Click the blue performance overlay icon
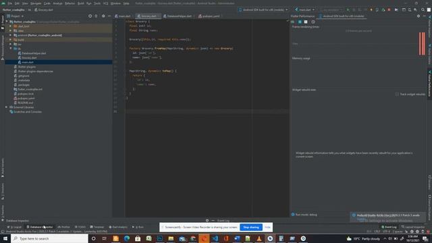This screenshot has height=243, width=432. 300,22
